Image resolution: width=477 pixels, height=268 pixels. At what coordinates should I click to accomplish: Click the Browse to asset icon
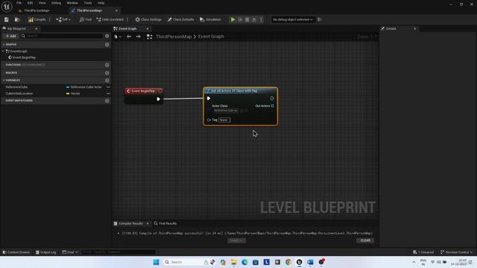(17, 19)
